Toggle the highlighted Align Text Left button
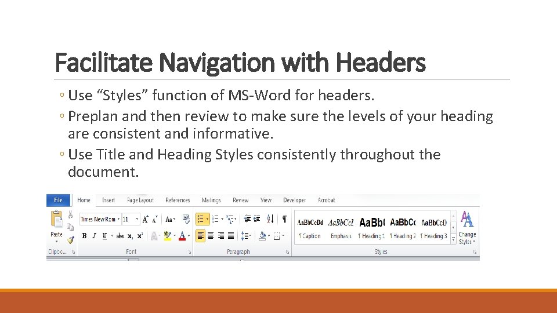 (x=200, y=236)
